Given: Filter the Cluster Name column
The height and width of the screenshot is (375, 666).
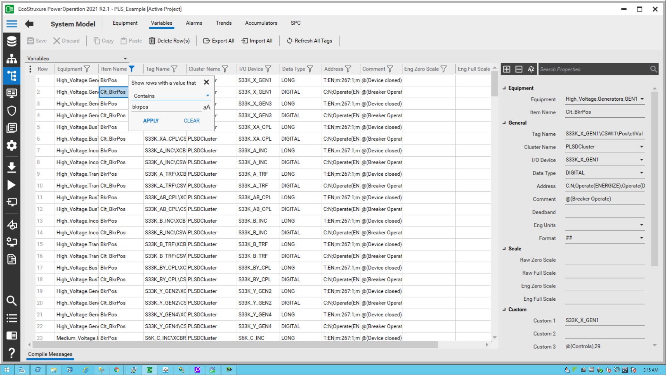Looking at the screenshot, I should tap(225, 69).
